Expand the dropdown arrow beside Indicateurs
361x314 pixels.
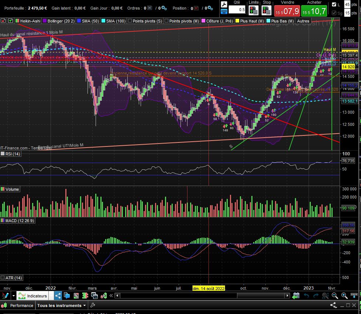[x=51, y=296]
